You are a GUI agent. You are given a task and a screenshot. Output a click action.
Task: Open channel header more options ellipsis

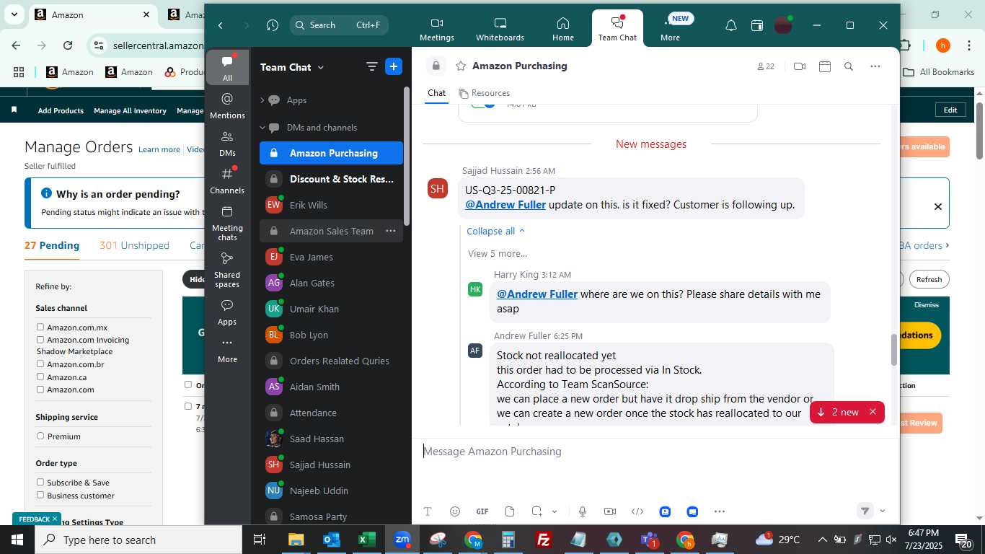point(875,66)
